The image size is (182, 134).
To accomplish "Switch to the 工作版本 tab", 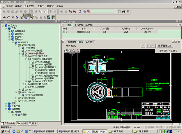I will click(90, 42).
